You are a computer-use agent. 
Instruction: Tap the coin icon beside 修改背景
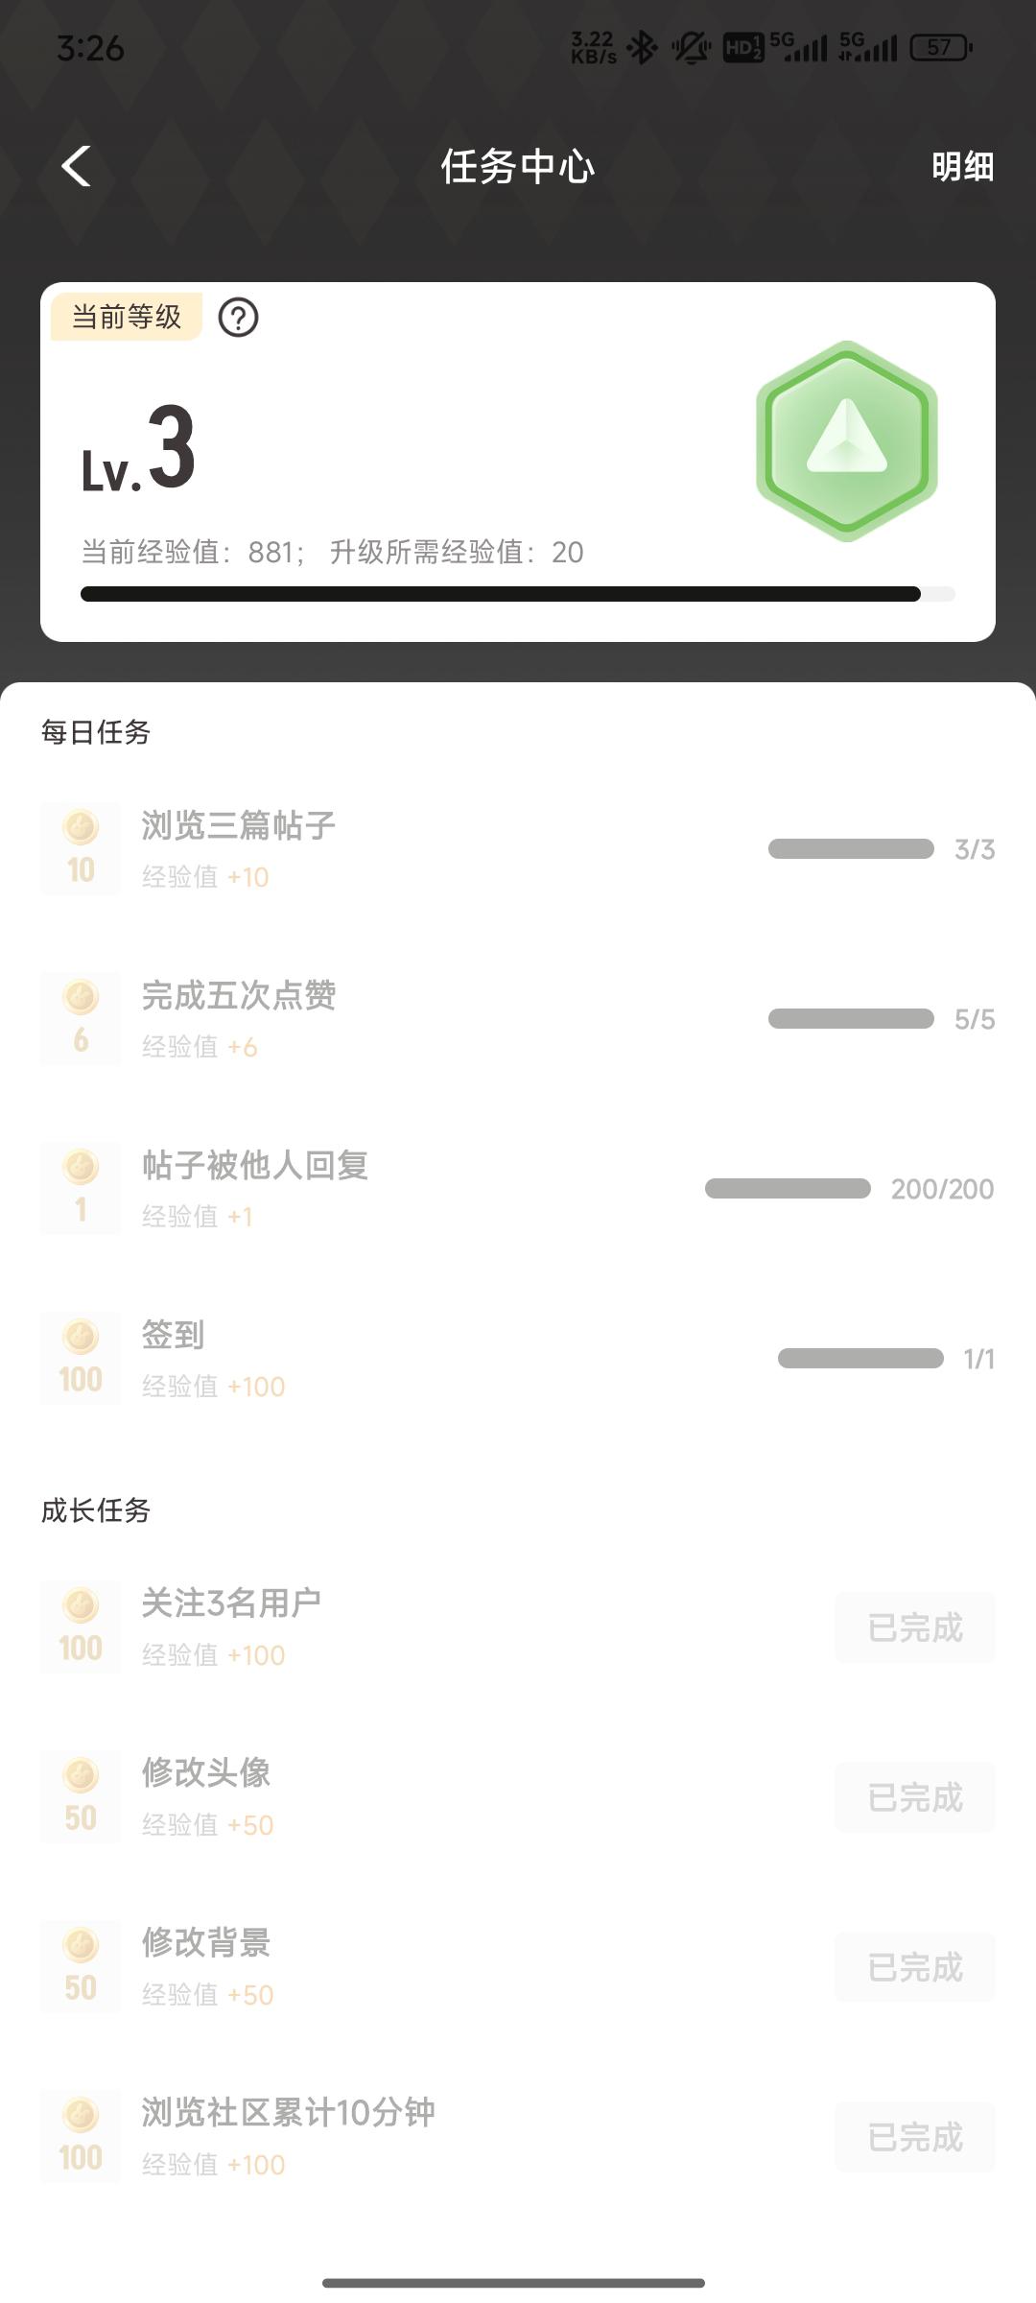pyautogui.click(x=81, y=1966)
